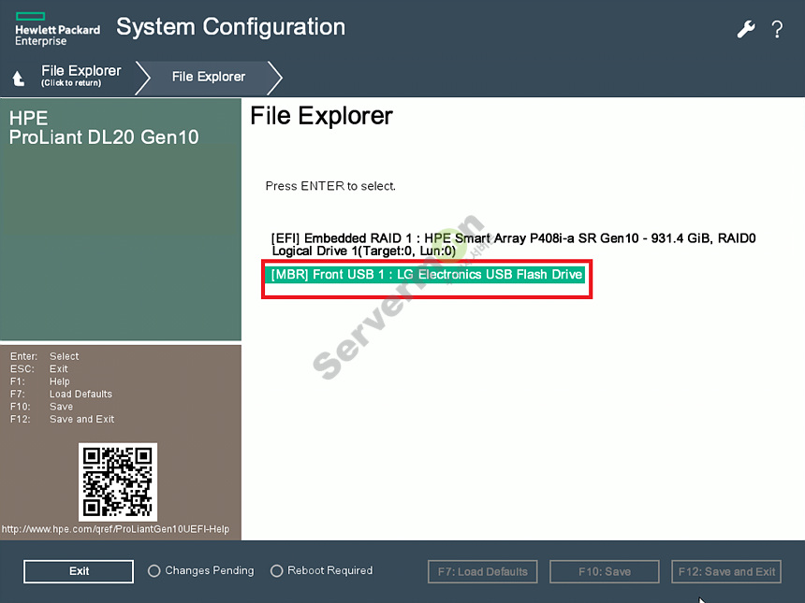
Task: Click the 'F7: Load Defaults' key hint
Action: click(x=61, y=395)
